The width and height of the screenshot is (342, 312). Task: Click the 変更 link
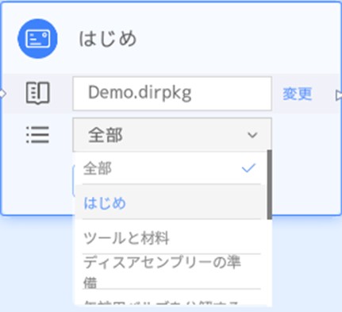coord(298,94)
